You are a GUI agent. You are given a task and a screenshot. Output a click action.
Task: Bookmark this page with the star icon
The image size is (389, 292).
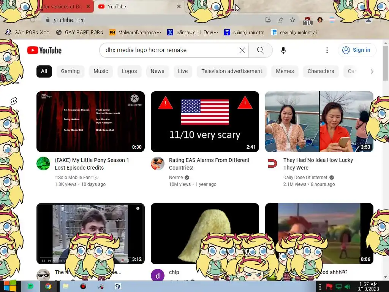pos(293,20)
